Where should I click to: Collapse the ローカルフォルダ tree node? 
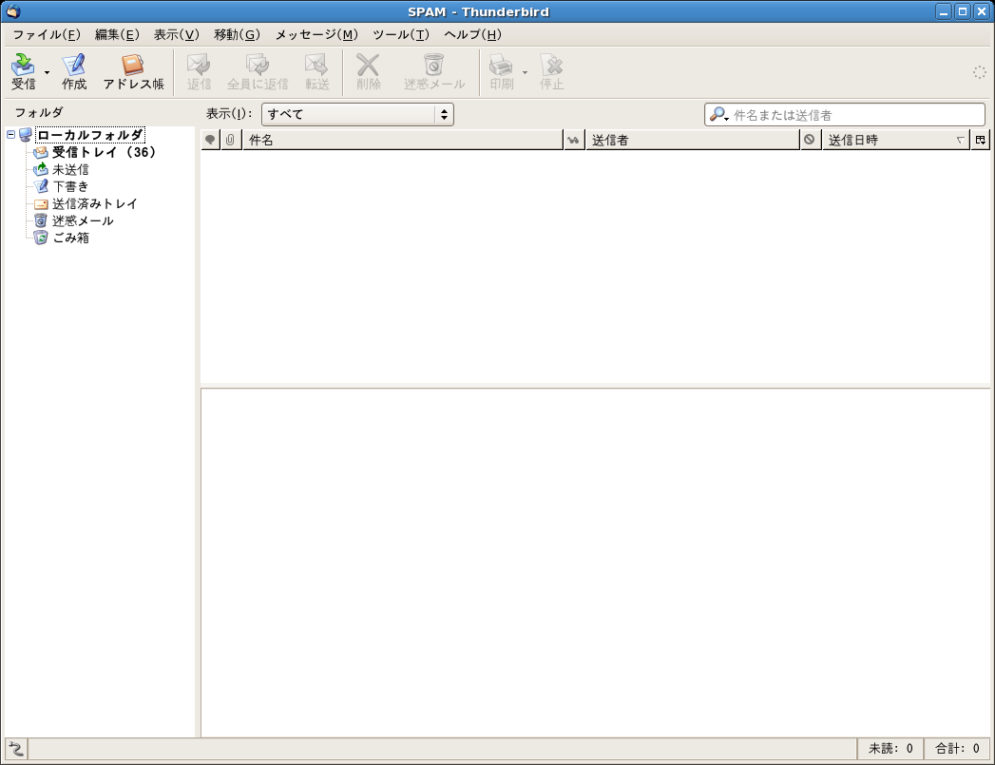tap(10, 135)
